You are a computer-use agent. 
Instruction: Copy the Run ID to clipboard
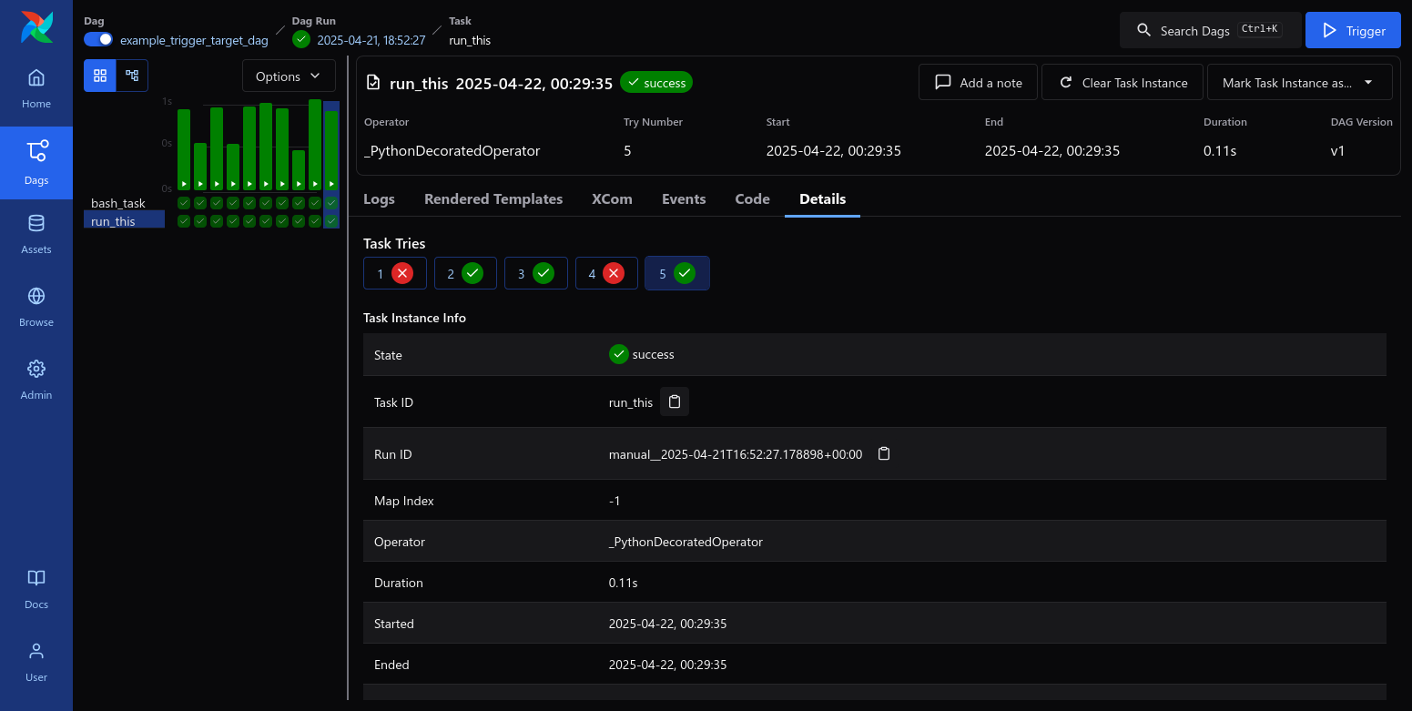(x=883, y=453)
